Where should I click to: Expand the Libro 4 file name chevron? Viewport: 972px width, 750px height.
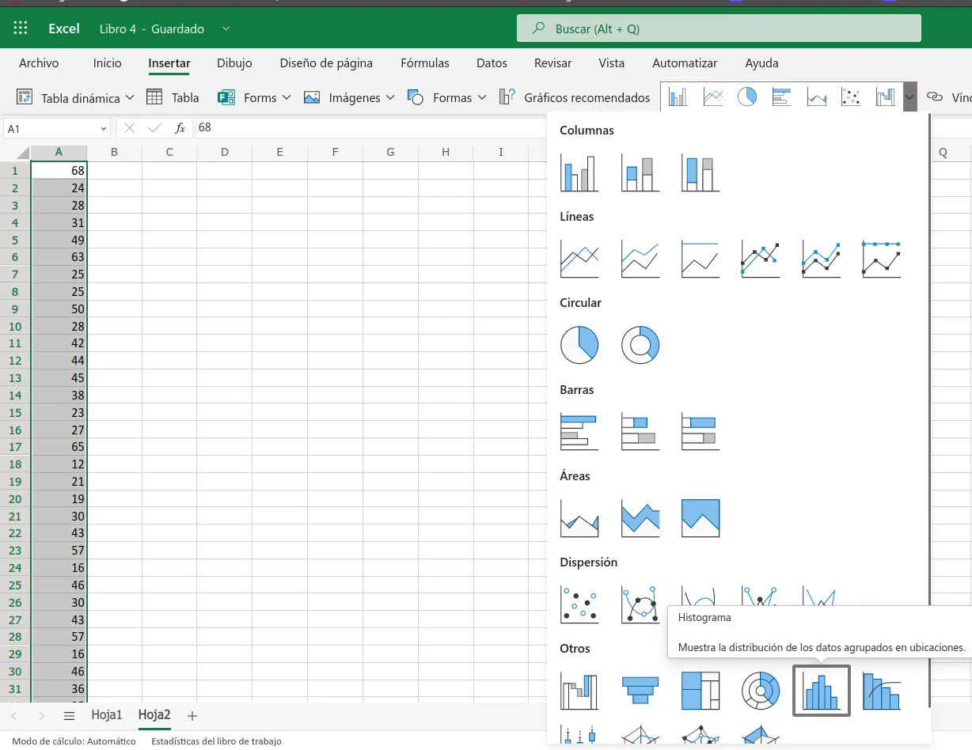(226, 28)
